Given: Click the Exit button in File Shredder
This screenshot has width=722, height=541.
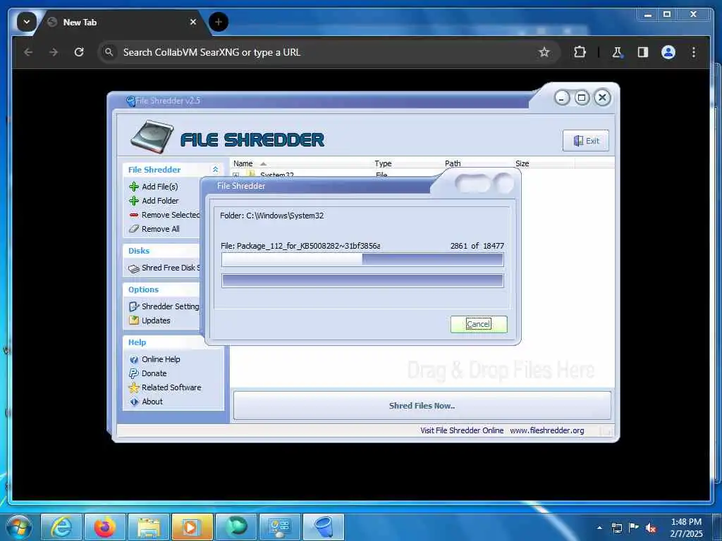Looking at the screenshot, I should coord(586,141).
